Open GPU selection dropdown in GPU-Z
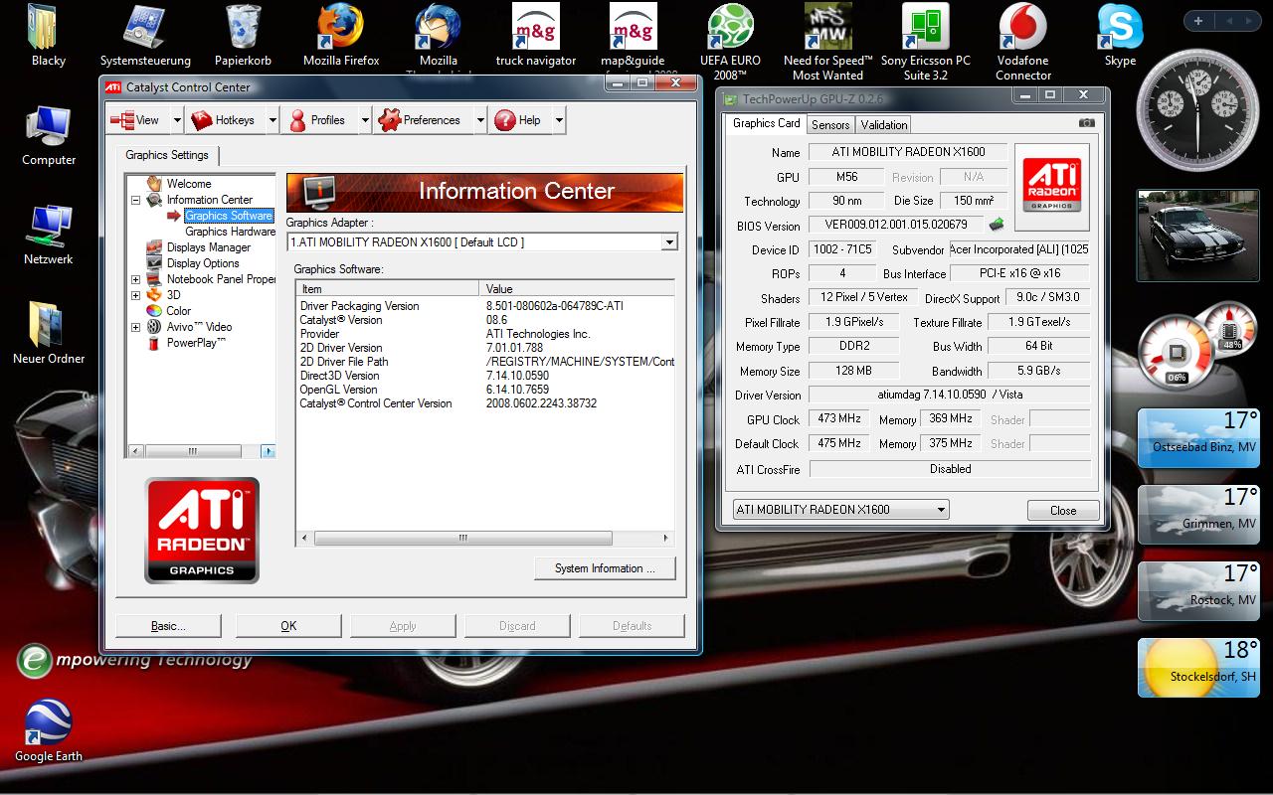This screenshot has width=1273, height=795. pos(840,510)
